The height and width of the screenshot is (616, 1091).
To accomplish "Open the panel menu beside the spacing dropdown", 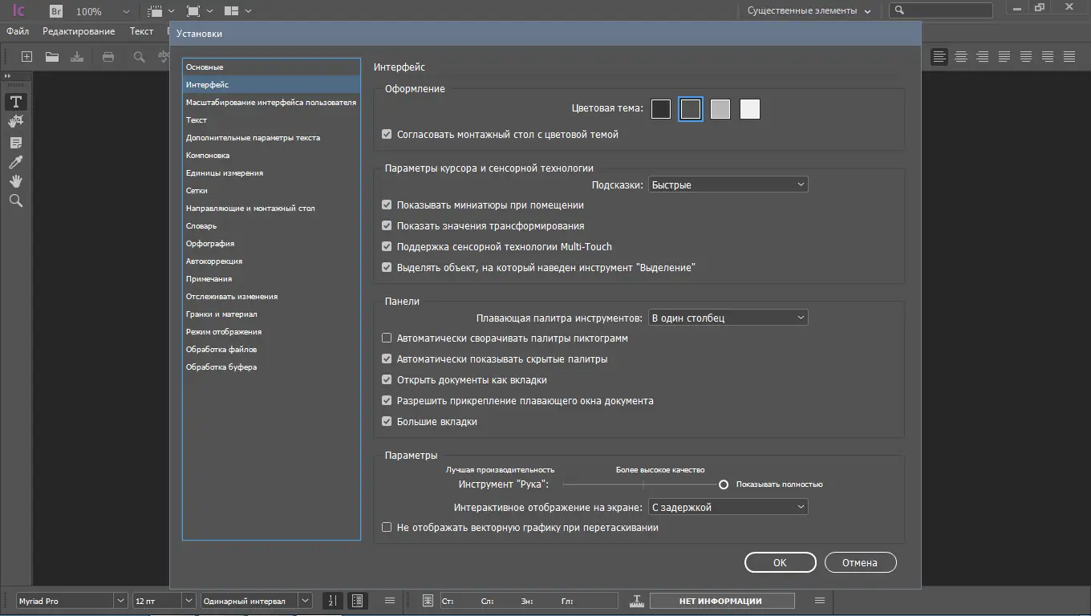I will coord(390,601).
